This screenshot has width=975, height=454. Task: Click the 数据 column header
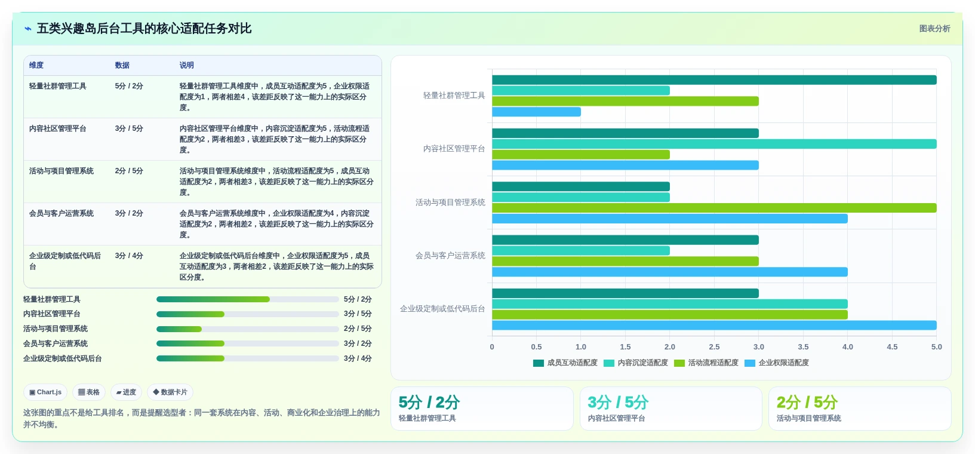122,65
